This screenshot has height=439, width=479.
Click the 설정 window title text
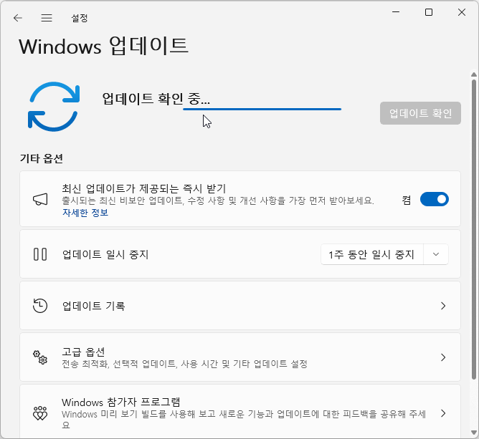(x=80, y=18)
